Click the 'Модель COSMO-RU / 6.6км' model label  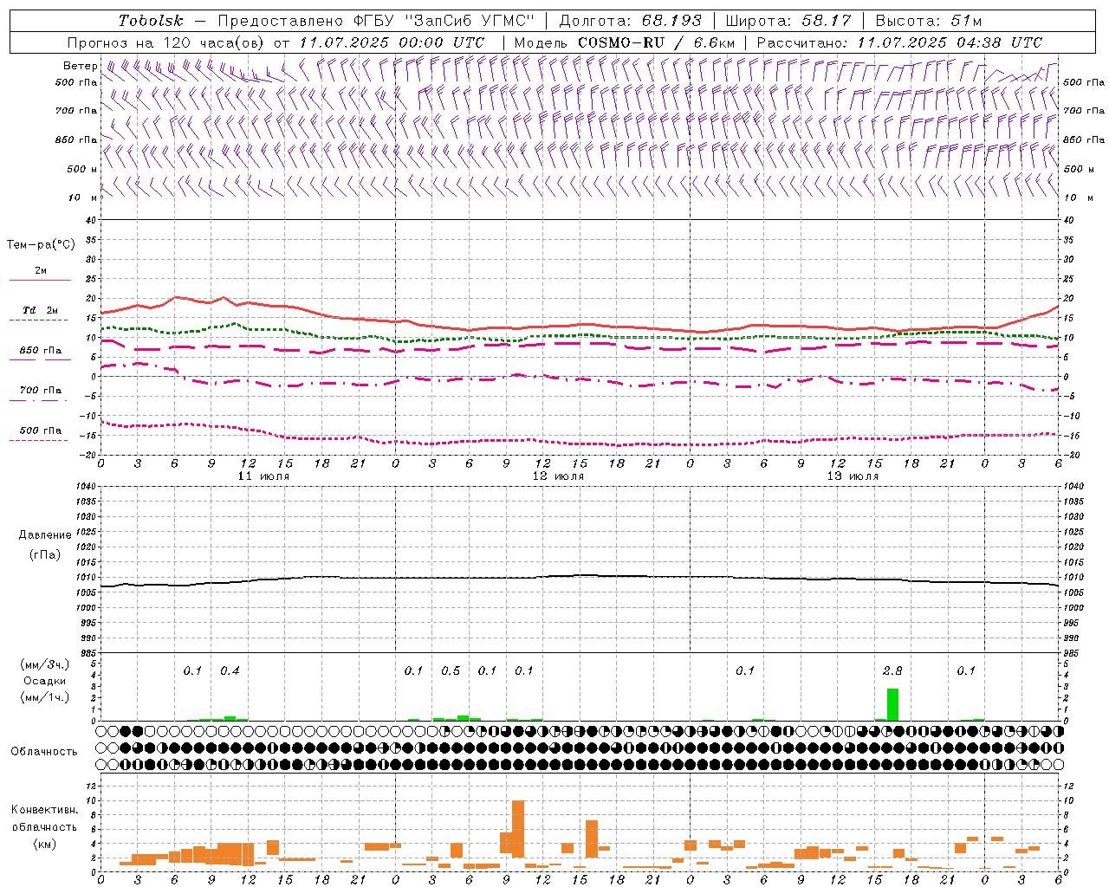click(625, 42)
